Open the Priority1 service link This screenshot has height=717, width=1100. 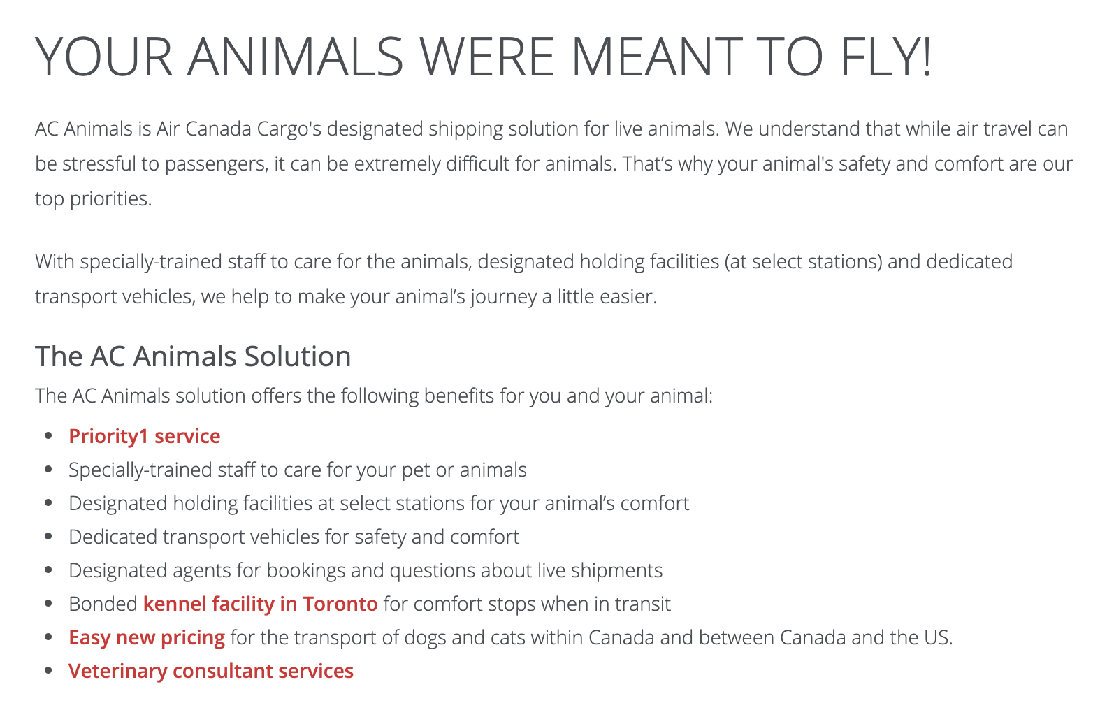pyautogui.click(x=144, y=436)
